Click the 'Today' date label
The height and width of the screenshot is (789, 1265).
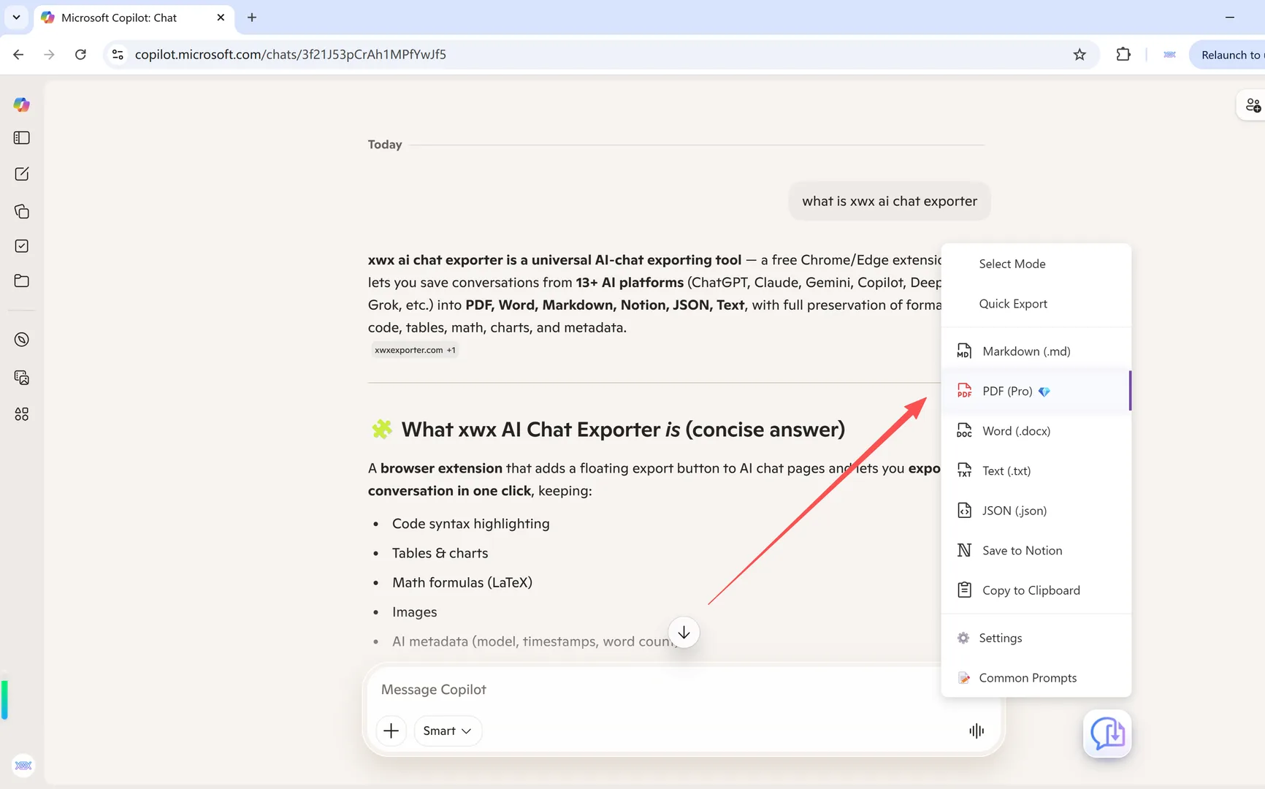click(x=385, y=145)
